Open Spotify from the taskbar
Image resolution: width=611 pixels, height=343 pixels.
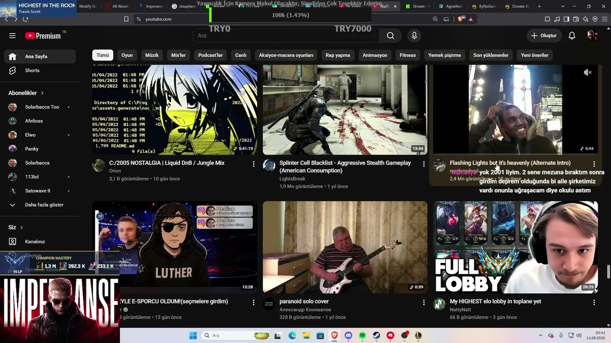tap(362, 335)
